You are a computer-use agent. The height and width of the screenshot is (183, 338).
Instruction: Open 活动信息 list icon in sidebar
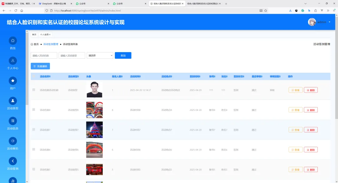click(x=13, y=121)
